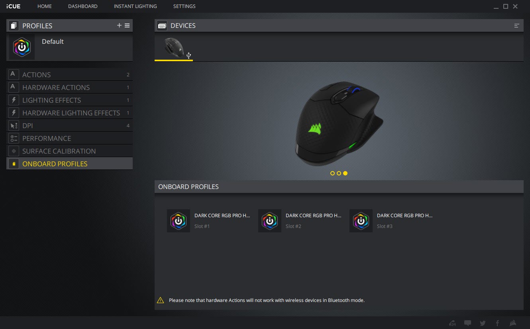Open the profiles list menu icon

coord(127,25)
